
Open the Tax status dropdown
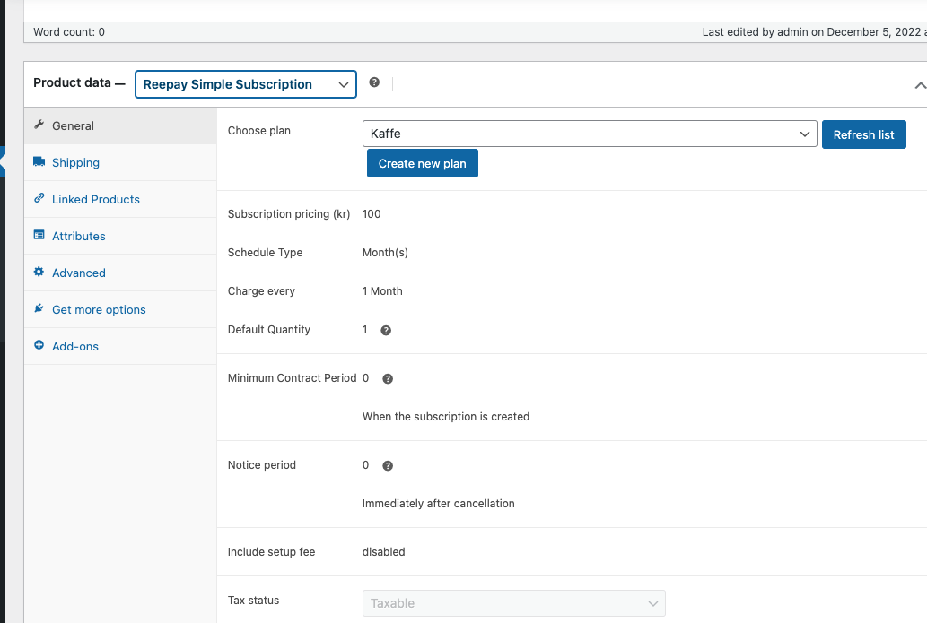[513, 603]
